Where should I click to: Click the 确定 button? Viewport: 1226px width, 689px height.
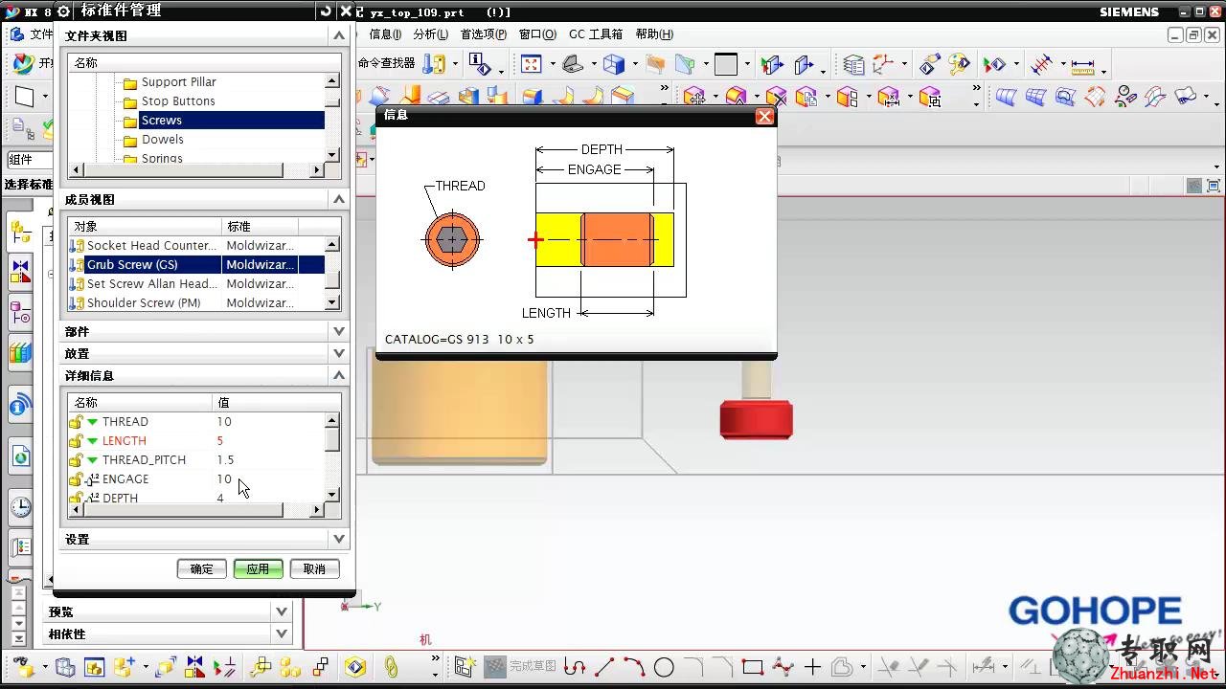(202, 568)
